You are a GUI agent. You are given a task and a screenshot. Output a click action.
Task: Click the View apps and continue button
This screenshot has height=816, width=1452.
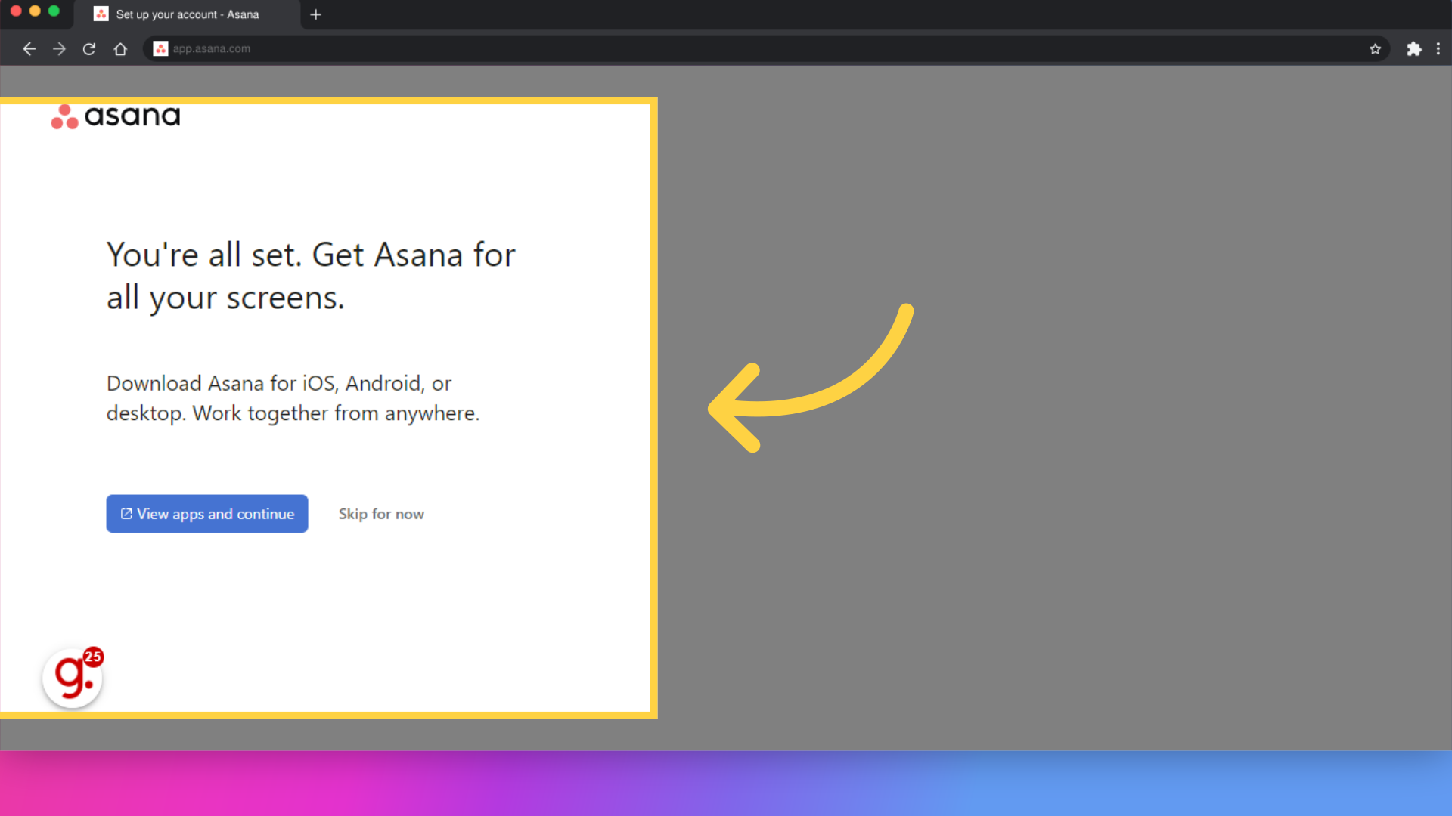(206, 513)
